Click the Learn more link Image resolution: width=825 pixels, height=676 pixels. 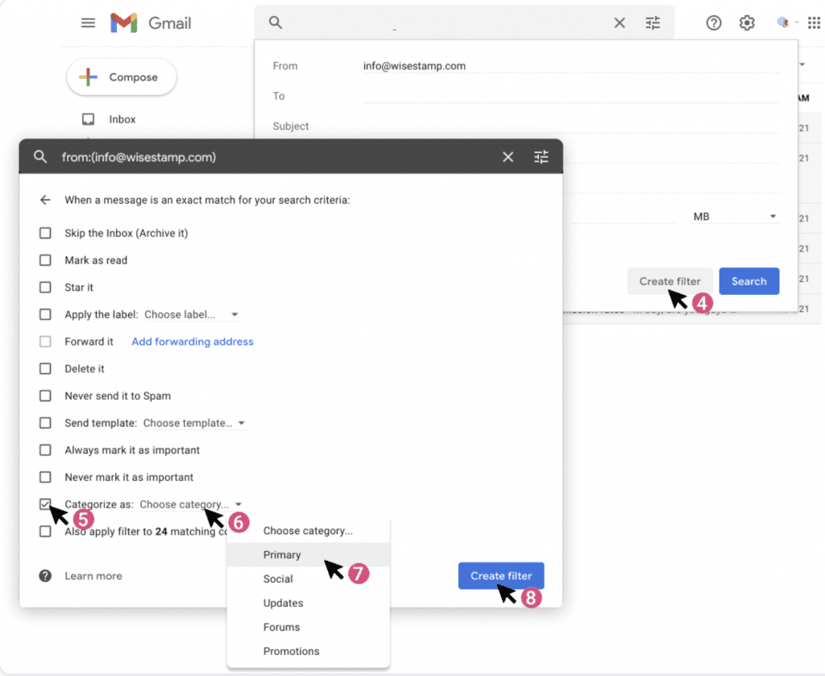coord(93,575)
